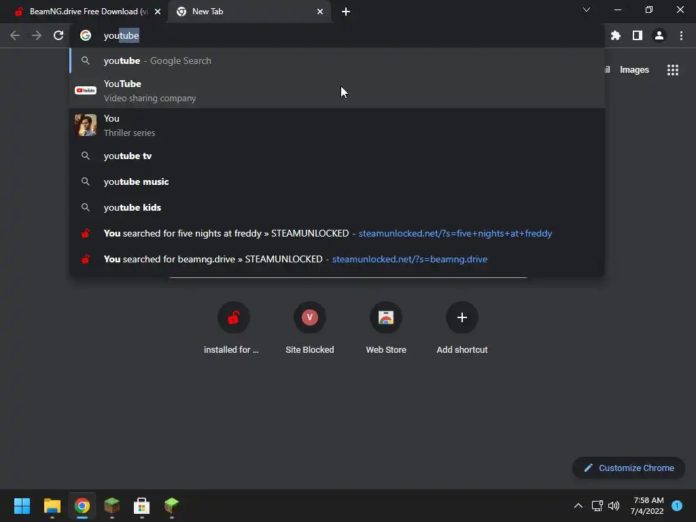Pick the 'youtube tv' suggestion

click(337, 156)
